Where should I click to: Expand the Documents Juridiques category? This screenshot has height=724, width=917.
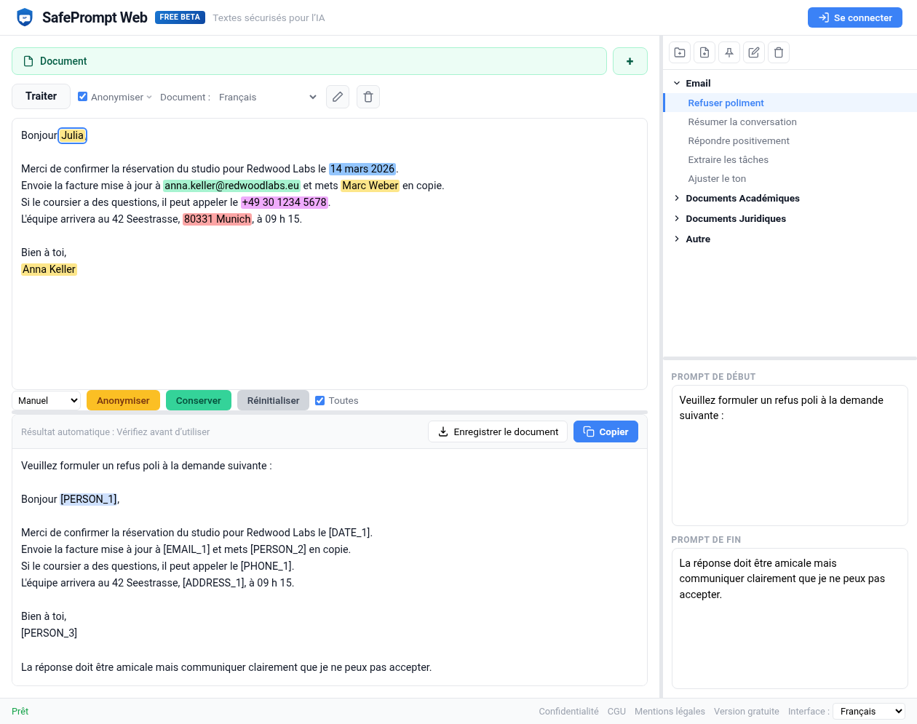pos(736,218)
